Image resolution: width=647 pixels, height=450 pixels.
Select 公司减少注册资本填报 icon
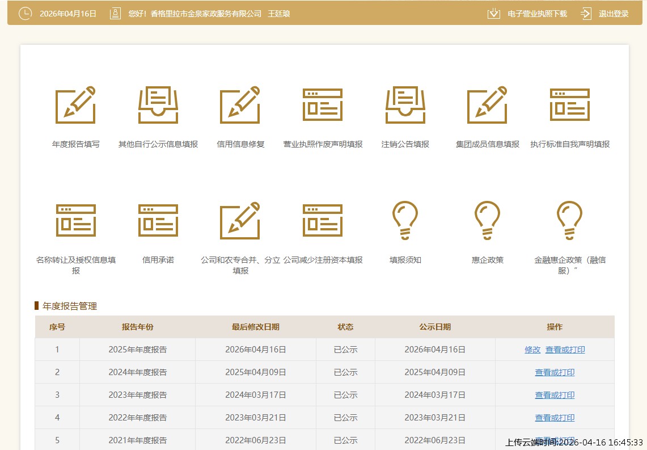click(x=323, y=221)
